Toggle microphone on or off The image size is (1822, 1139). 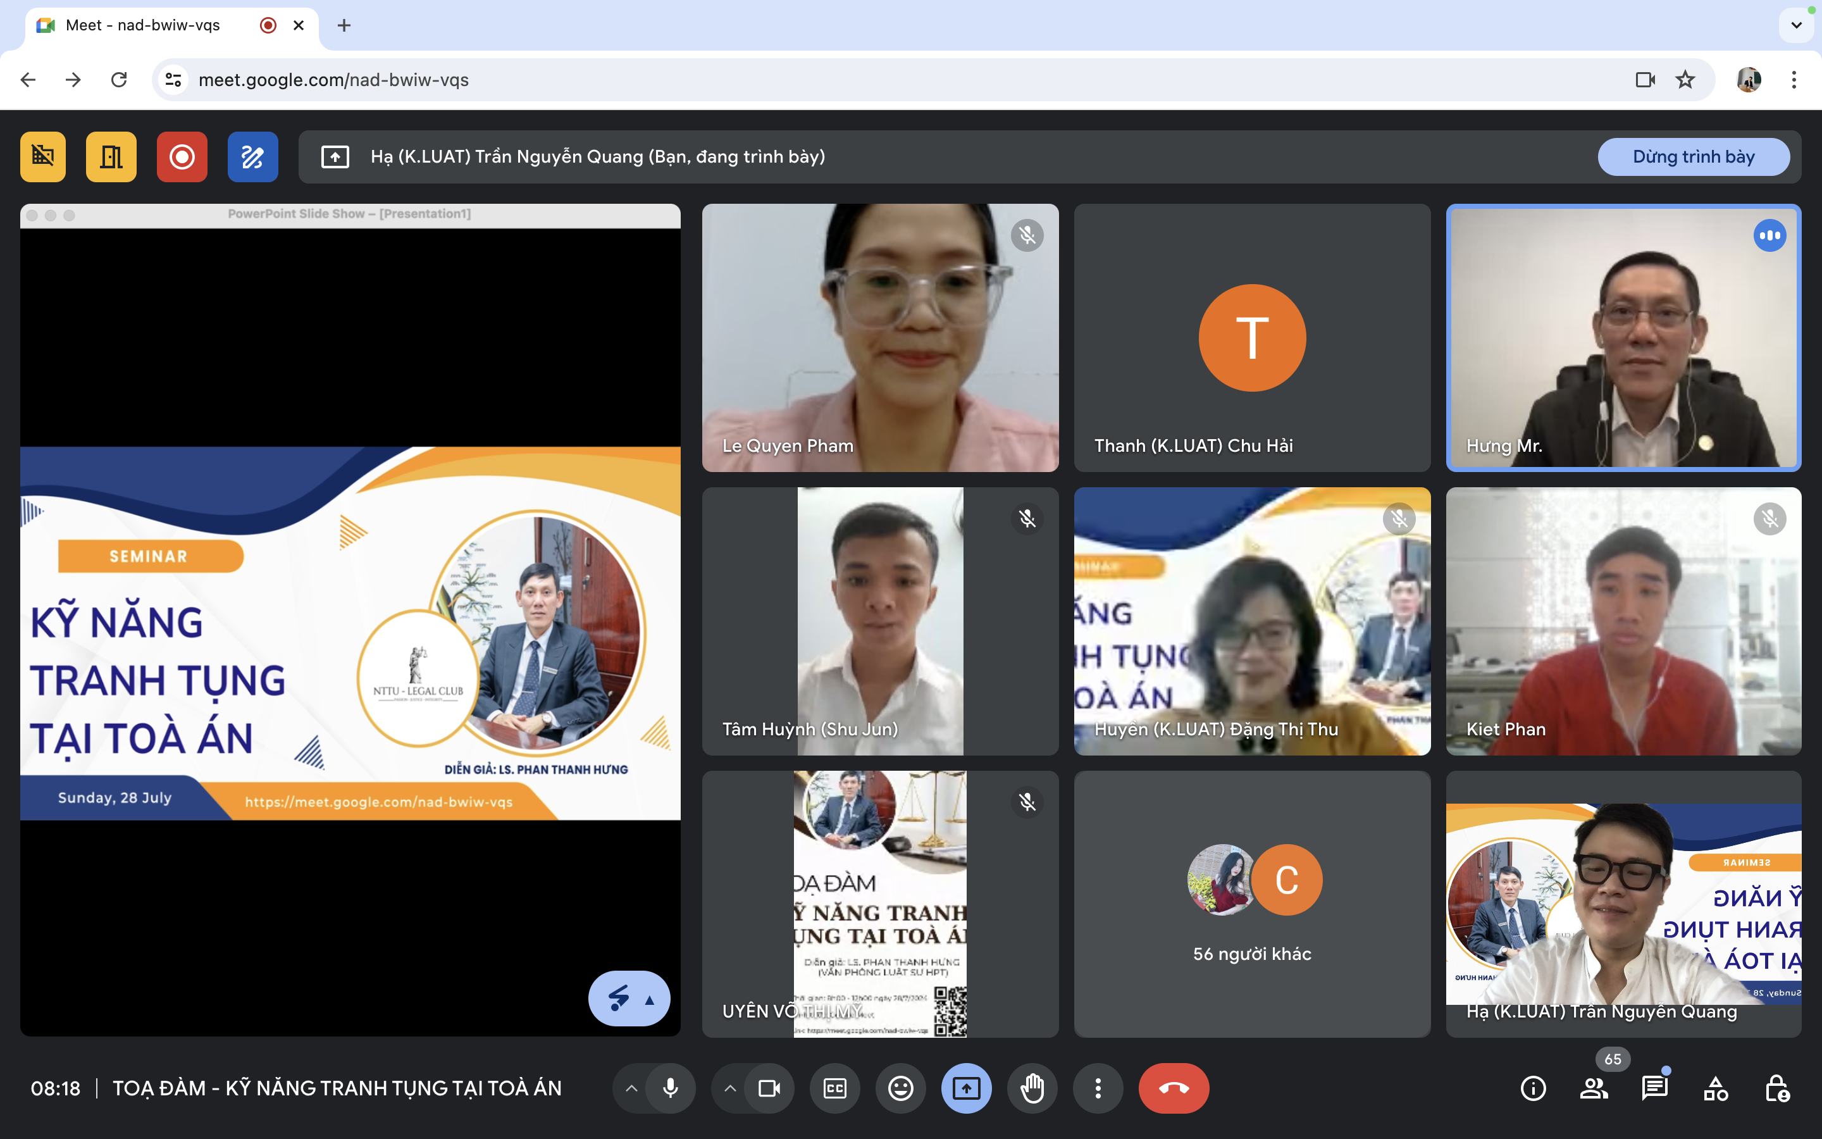pos(670,1088)
